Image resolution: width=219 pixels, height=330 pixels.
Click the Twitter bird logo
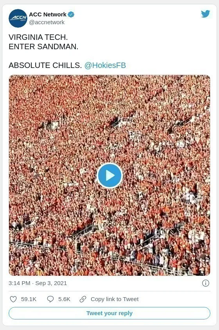coord(205,14)
